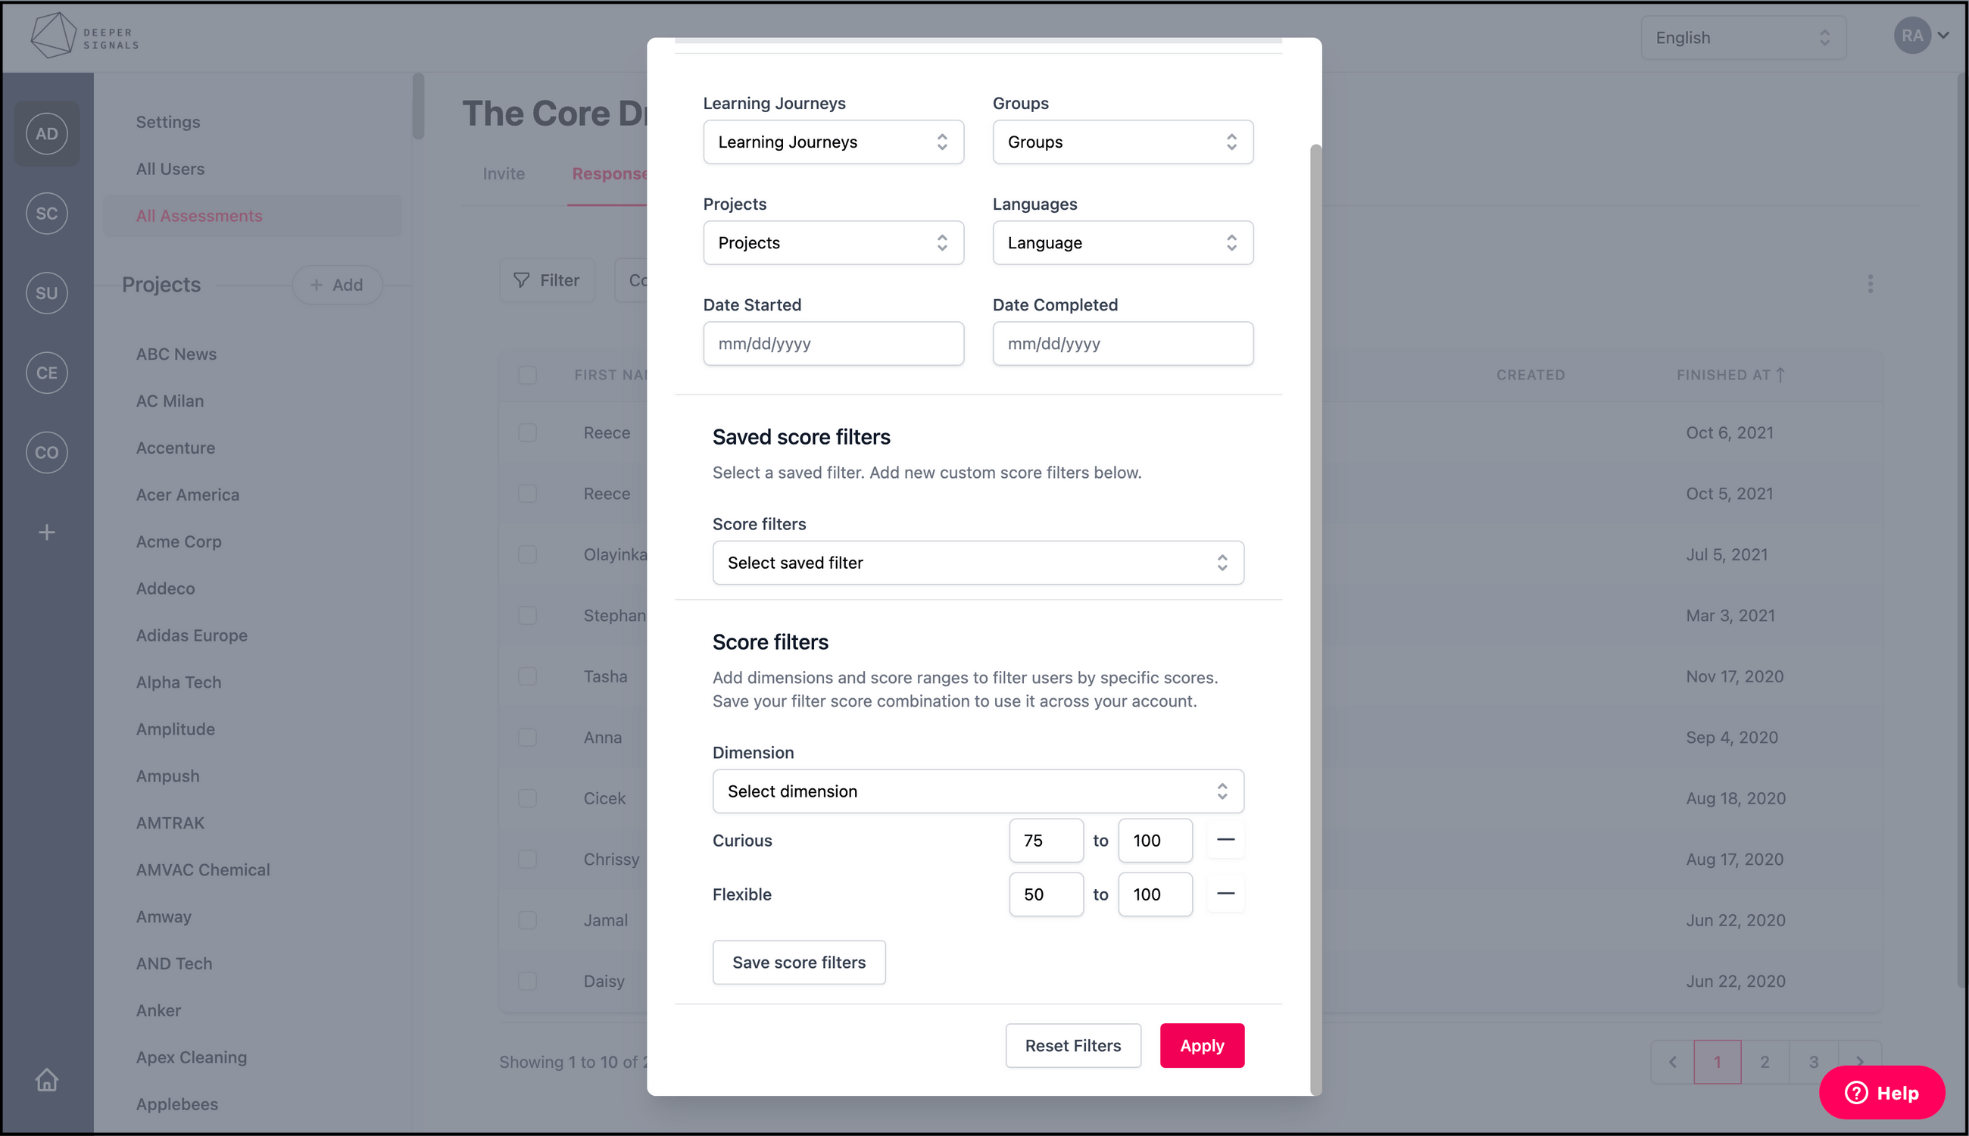The width and height of the screenshot is (1969, 1136).
Task: Open the three-dot options menu
Action: pyautogui.click(x=1870, y=284)
